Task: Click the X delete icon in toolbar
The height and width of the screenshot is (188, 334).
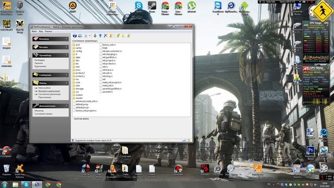Action: point(105,36)
